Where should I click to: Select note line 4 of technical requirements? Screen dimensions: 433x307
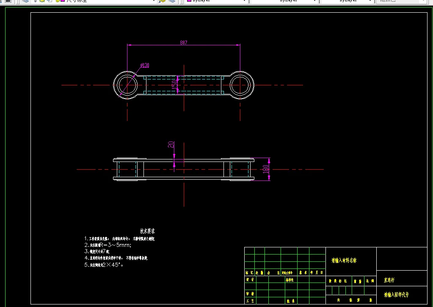pos(116,258)
